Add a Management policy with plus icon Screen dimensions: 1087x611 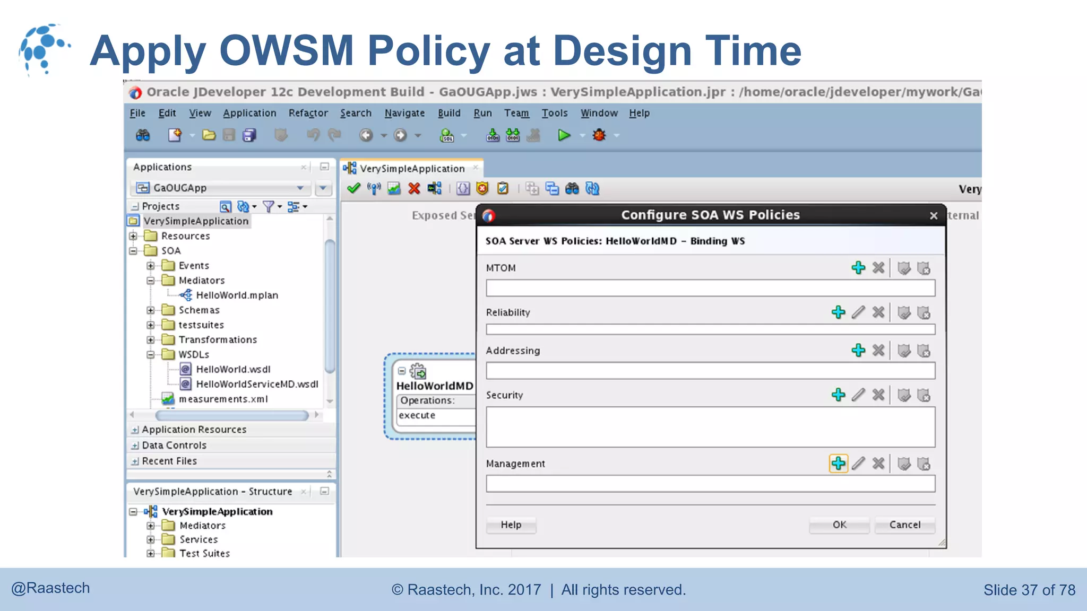pyautogui.click(x=838, y=464)
